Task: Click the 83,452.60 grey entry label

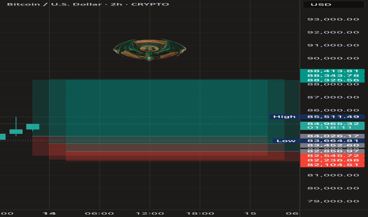Action: pyautogui.click(x=332, y=145)
